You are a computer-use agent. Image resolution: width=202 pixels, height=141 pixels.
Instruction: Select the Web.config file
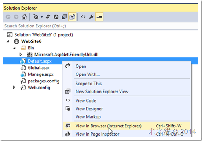tap(39, 88)
